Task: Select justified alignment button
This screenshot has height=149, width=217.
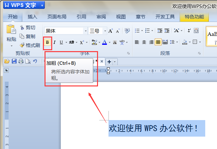Action: tap(158, 42)
